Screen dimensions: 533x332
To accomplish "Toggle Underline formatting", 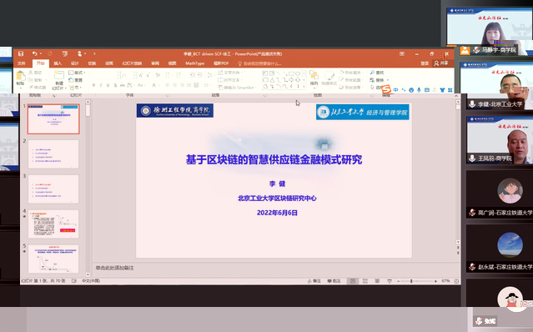I will 108,85.
